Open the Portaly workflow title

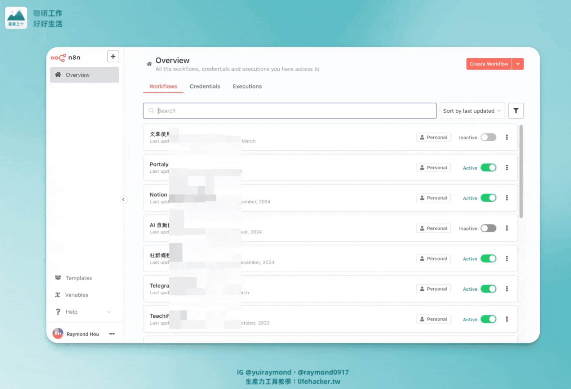point(159,164)
